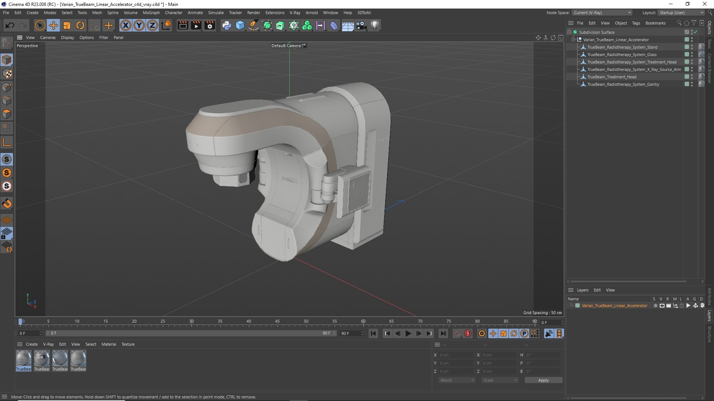Image resolution: width=714 pixels, height=401 pixels.
Task: Add a Cube primitive object
Action: [240, 25]
